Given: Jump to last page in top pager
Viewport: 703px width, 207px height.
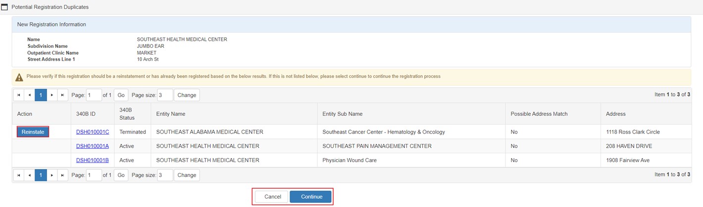Looking at the screenshot, I should point(62,95).
